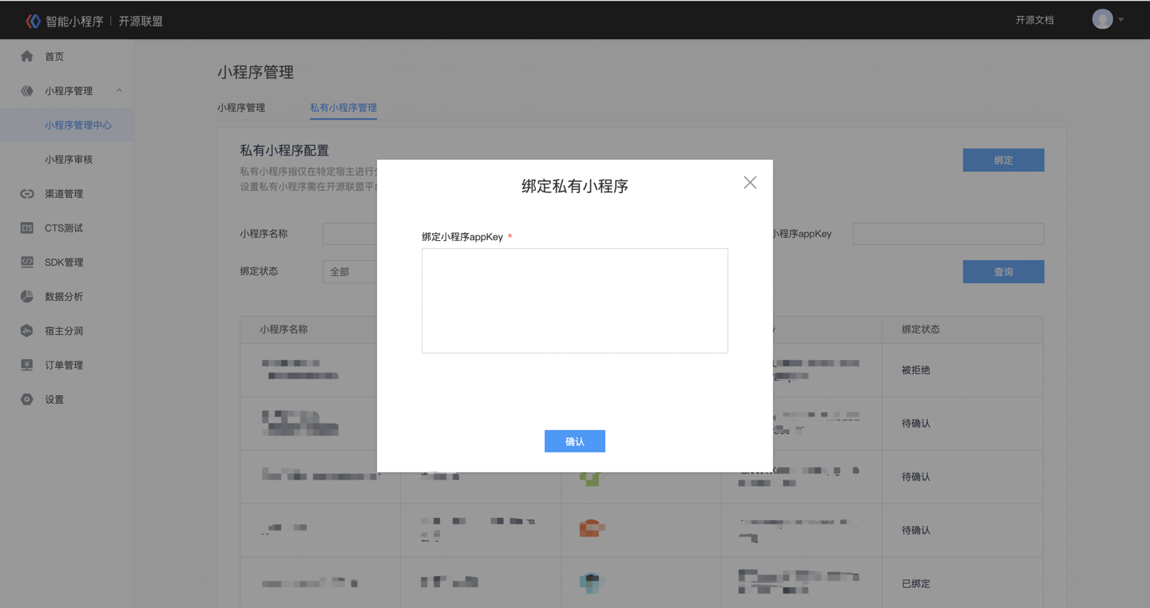Click the user avatar icon
This screenshot has height=608, width=1150.
(1103, 19)
